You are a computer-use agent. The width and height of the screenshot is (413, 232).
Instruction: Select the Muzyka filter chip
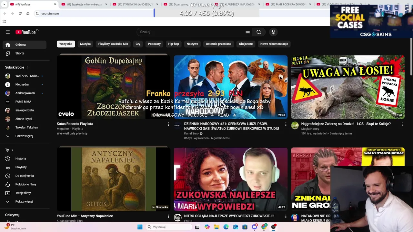[85, 44]
